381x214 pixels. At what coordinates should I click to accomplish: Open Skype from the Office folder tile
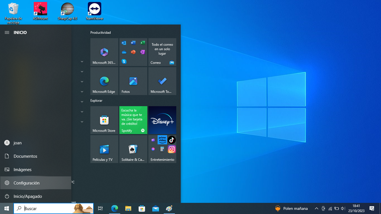(124, 61)
